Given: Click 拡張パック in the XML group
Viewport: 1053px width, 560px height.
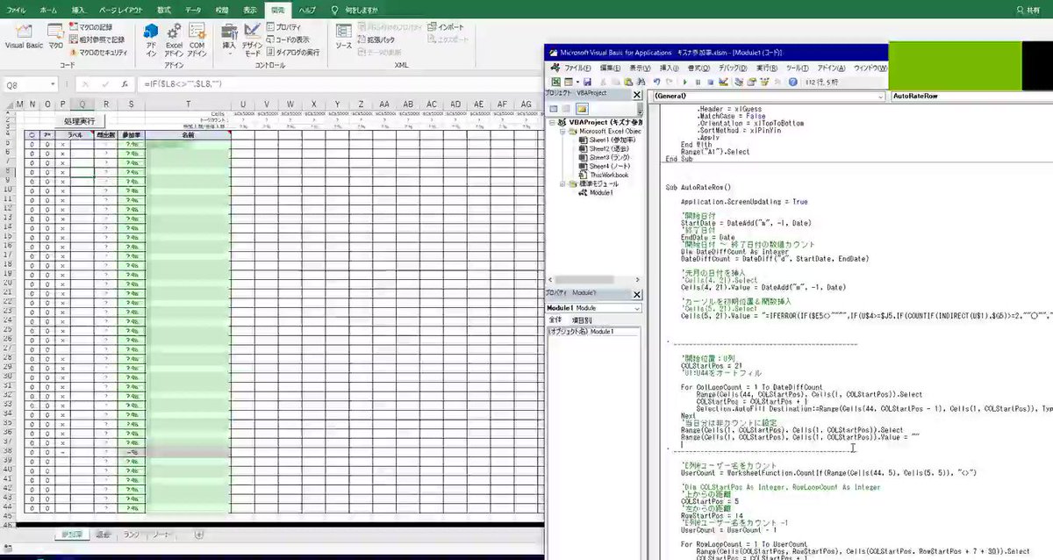Looking at the screenshot, I should coord(375,39).
